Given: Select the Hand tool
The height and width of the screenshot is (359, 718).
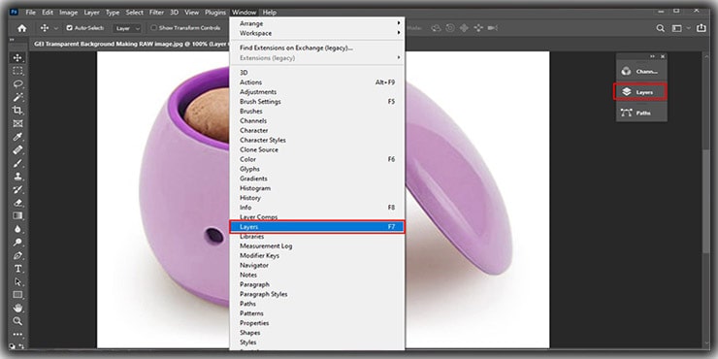Looking at the screenshot, I should (x=17, y=308).
